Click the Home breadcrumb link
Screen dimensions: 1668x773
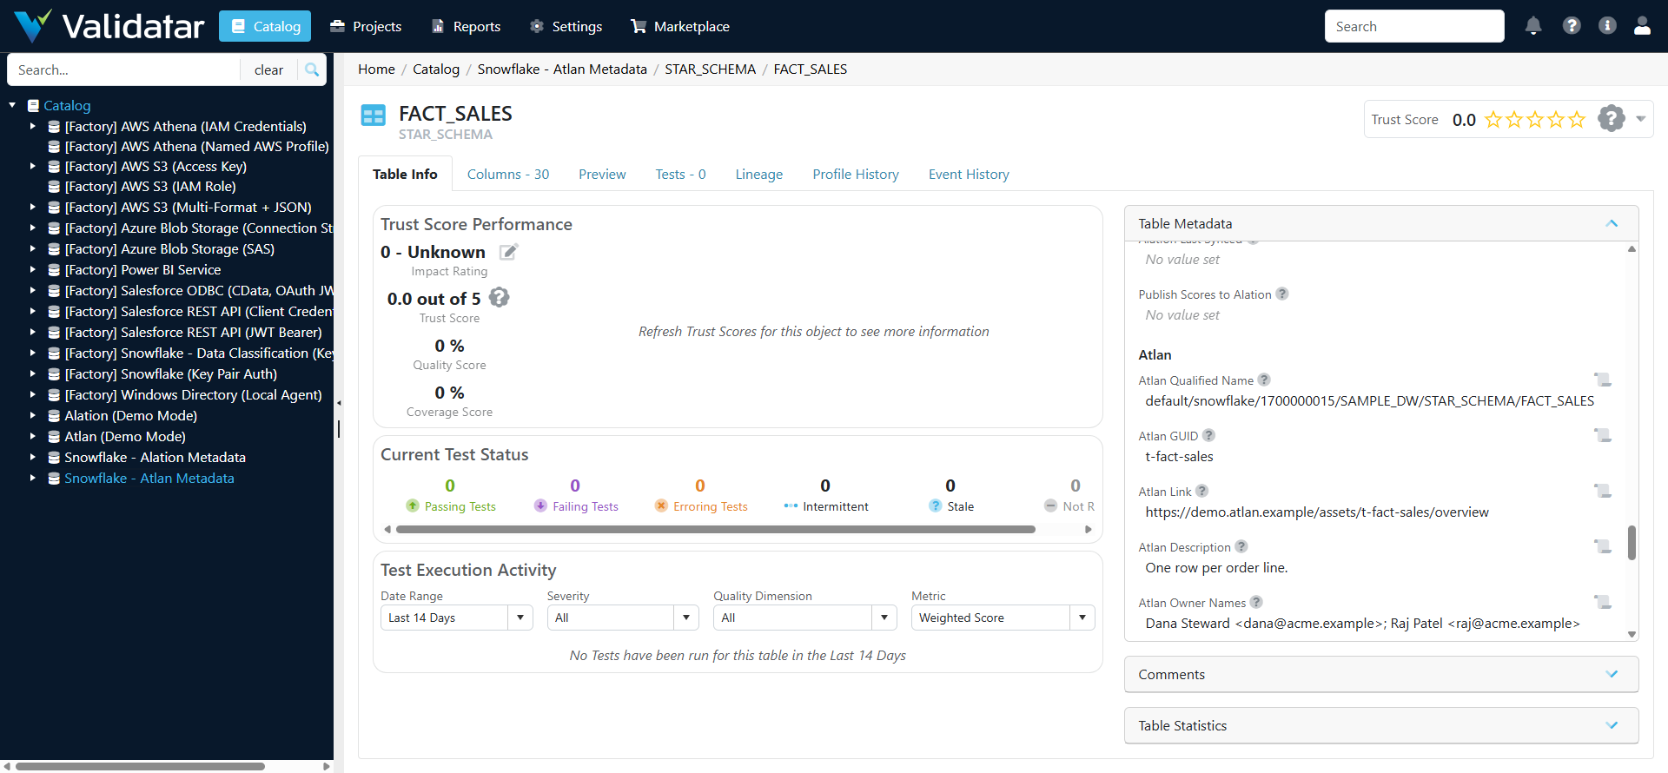click(376, 69)
